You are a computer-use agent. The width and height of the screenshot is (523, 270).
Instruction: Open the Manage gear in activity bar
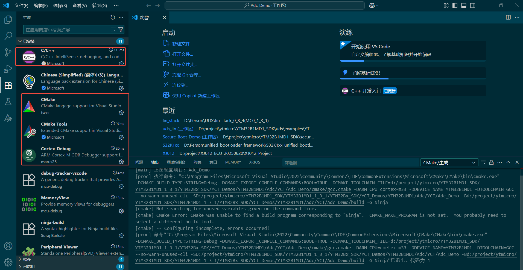pos(8,262)
